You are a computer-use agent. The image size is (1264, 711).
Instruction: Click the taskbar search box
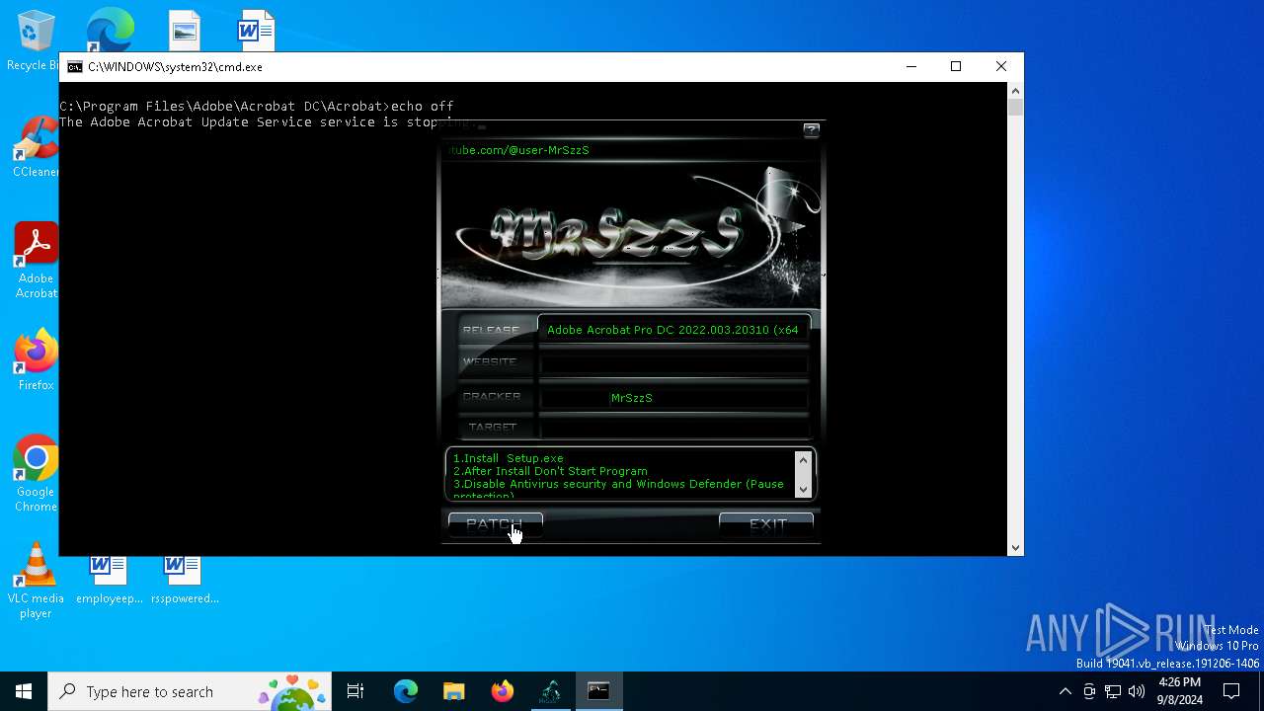pyautogui.click(x=190, y=691)
